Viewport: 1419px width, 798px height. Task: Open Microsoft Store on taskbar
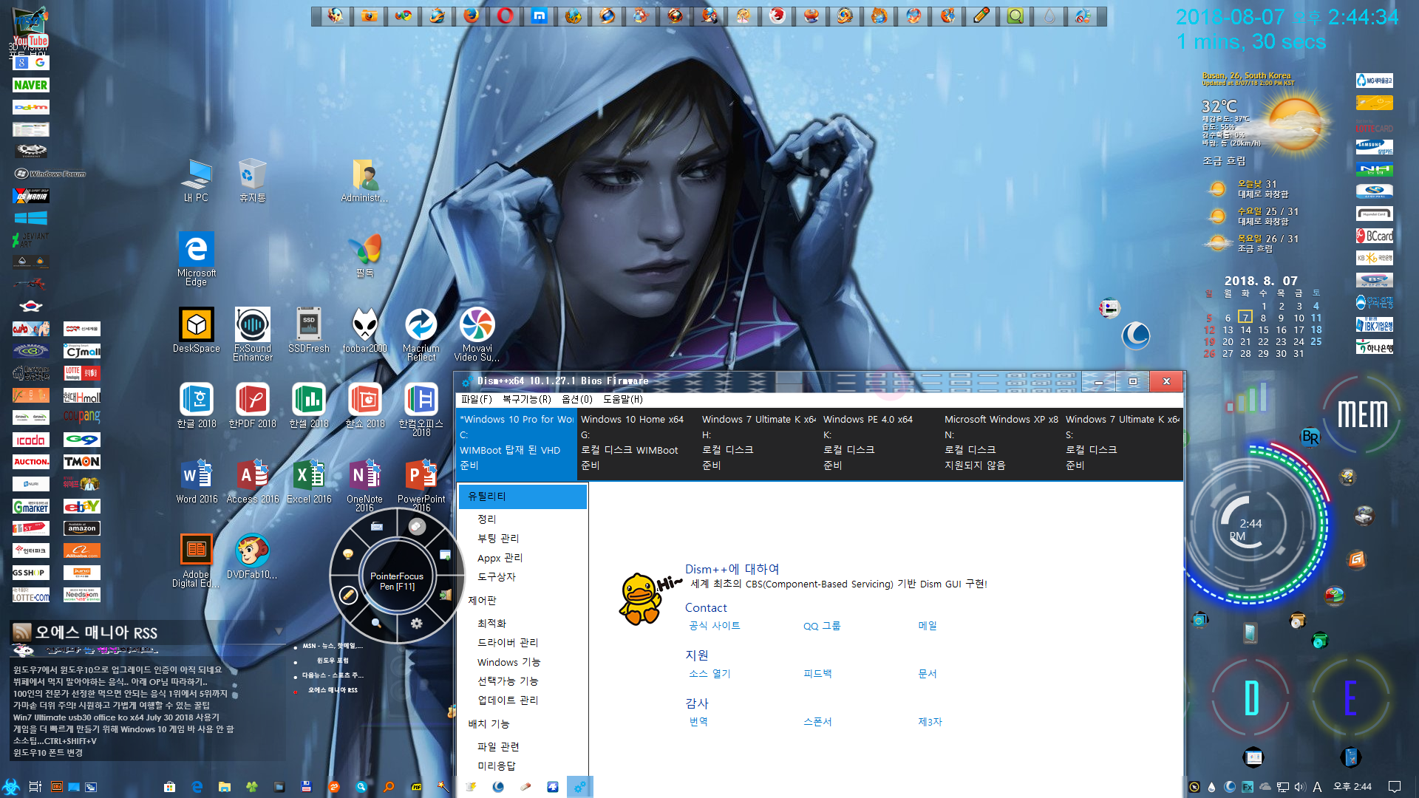[169, 787]
